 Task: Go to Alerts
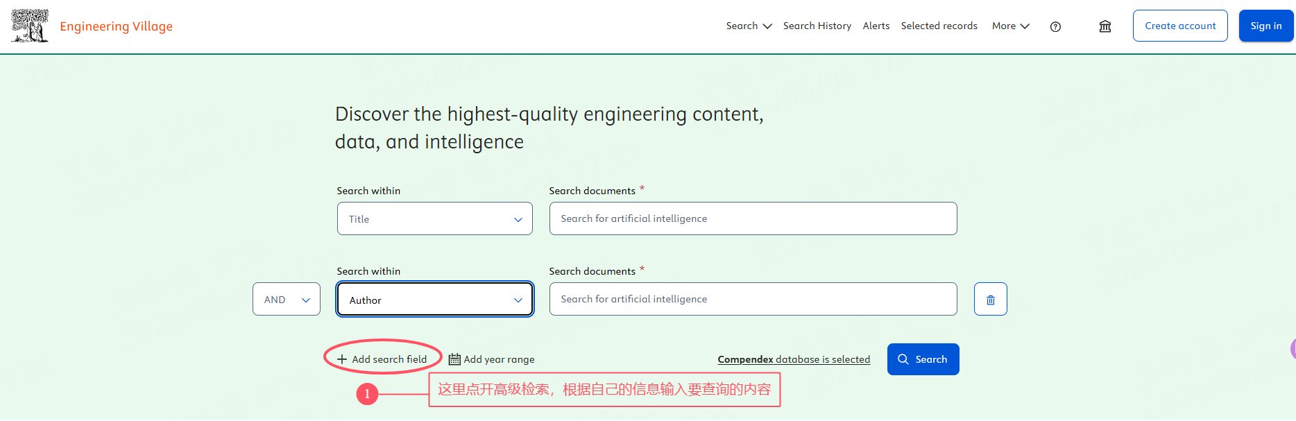click(876, 26)
